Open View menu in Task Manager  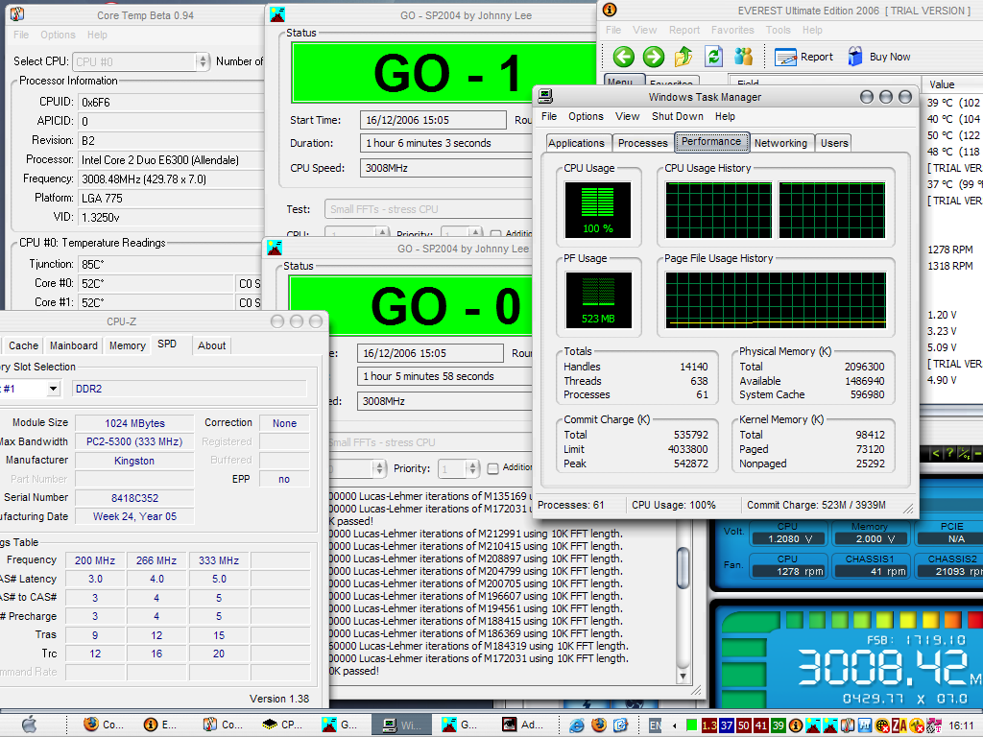click(627, 116)
